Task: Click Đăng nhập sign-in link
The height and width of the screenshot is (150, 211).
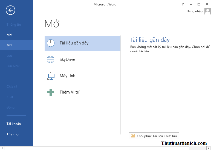Action: click(194, 11)
